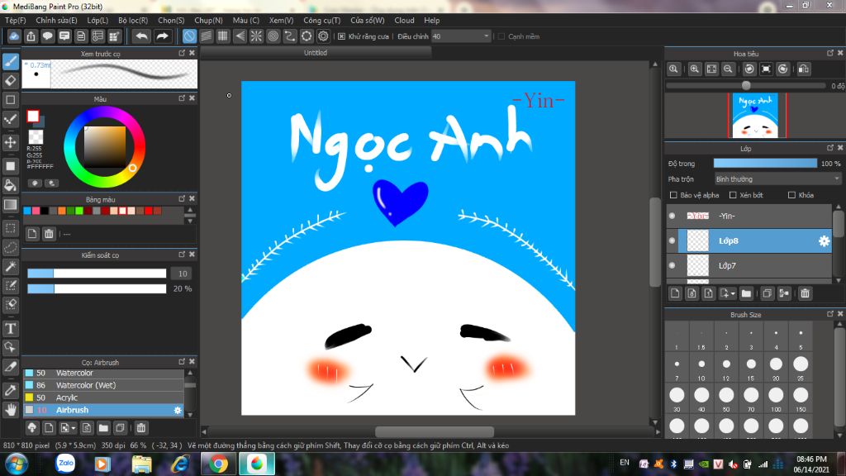846x476 pixels.
Task: Open the Cloud menu
Action: (x=404, y=21)
